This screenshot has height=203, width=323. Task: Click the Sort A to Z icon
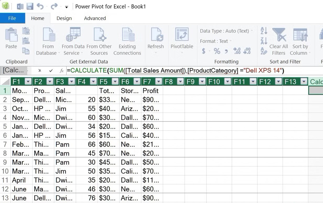click(264, 31)
